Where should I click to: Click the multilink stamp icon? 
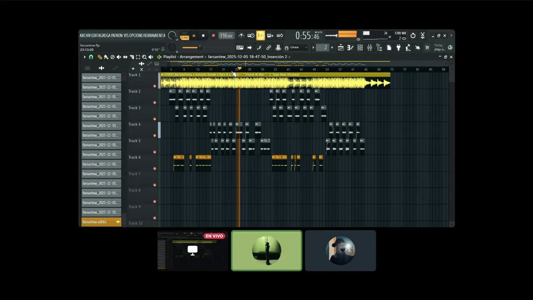278,47
